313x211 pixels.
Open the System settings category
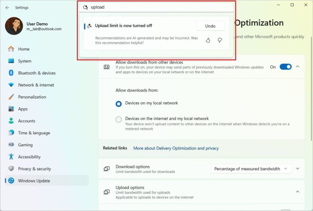tap(46, 61)
